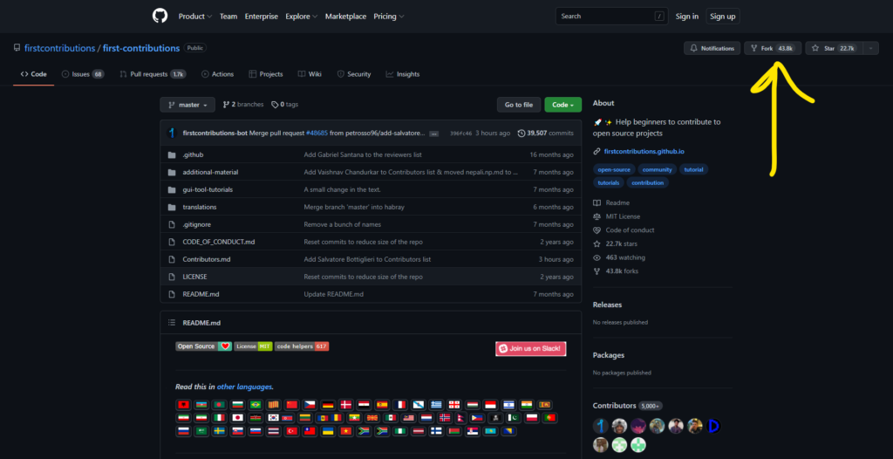Select the tutorial topic tag
The image size is (893, 459).
pos(693,169)
